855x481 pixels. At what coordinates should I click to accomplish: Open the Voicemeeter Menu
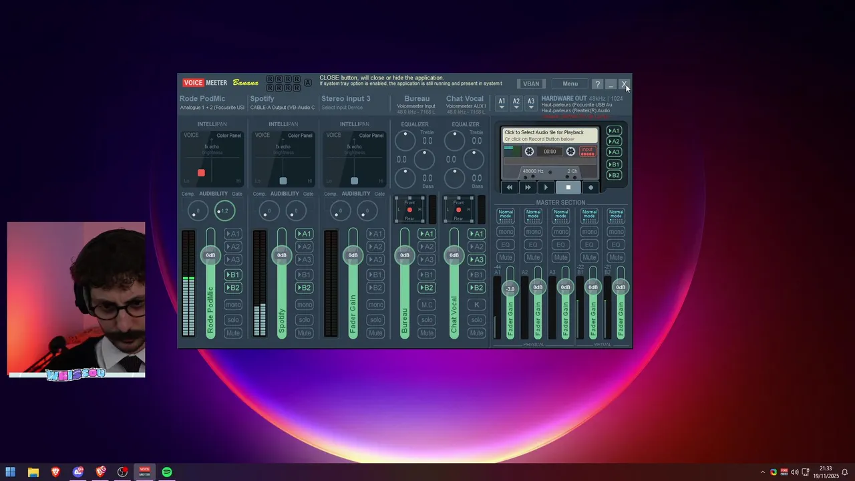pos(570,84)
